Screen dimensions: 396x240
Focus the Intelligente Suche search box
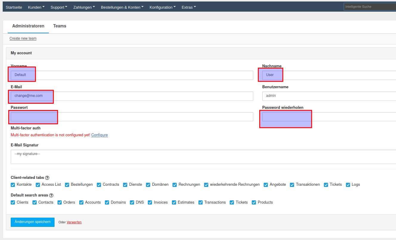point(369,7)
